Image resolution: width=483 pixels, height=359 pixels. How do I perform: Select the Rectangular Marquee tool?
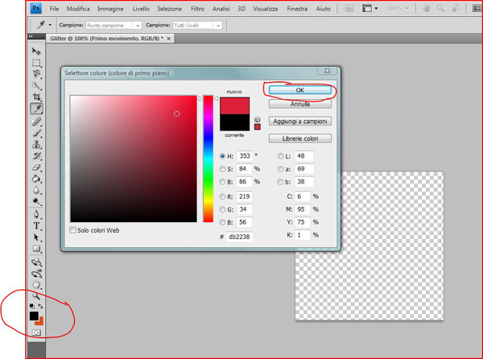(36, 63)
